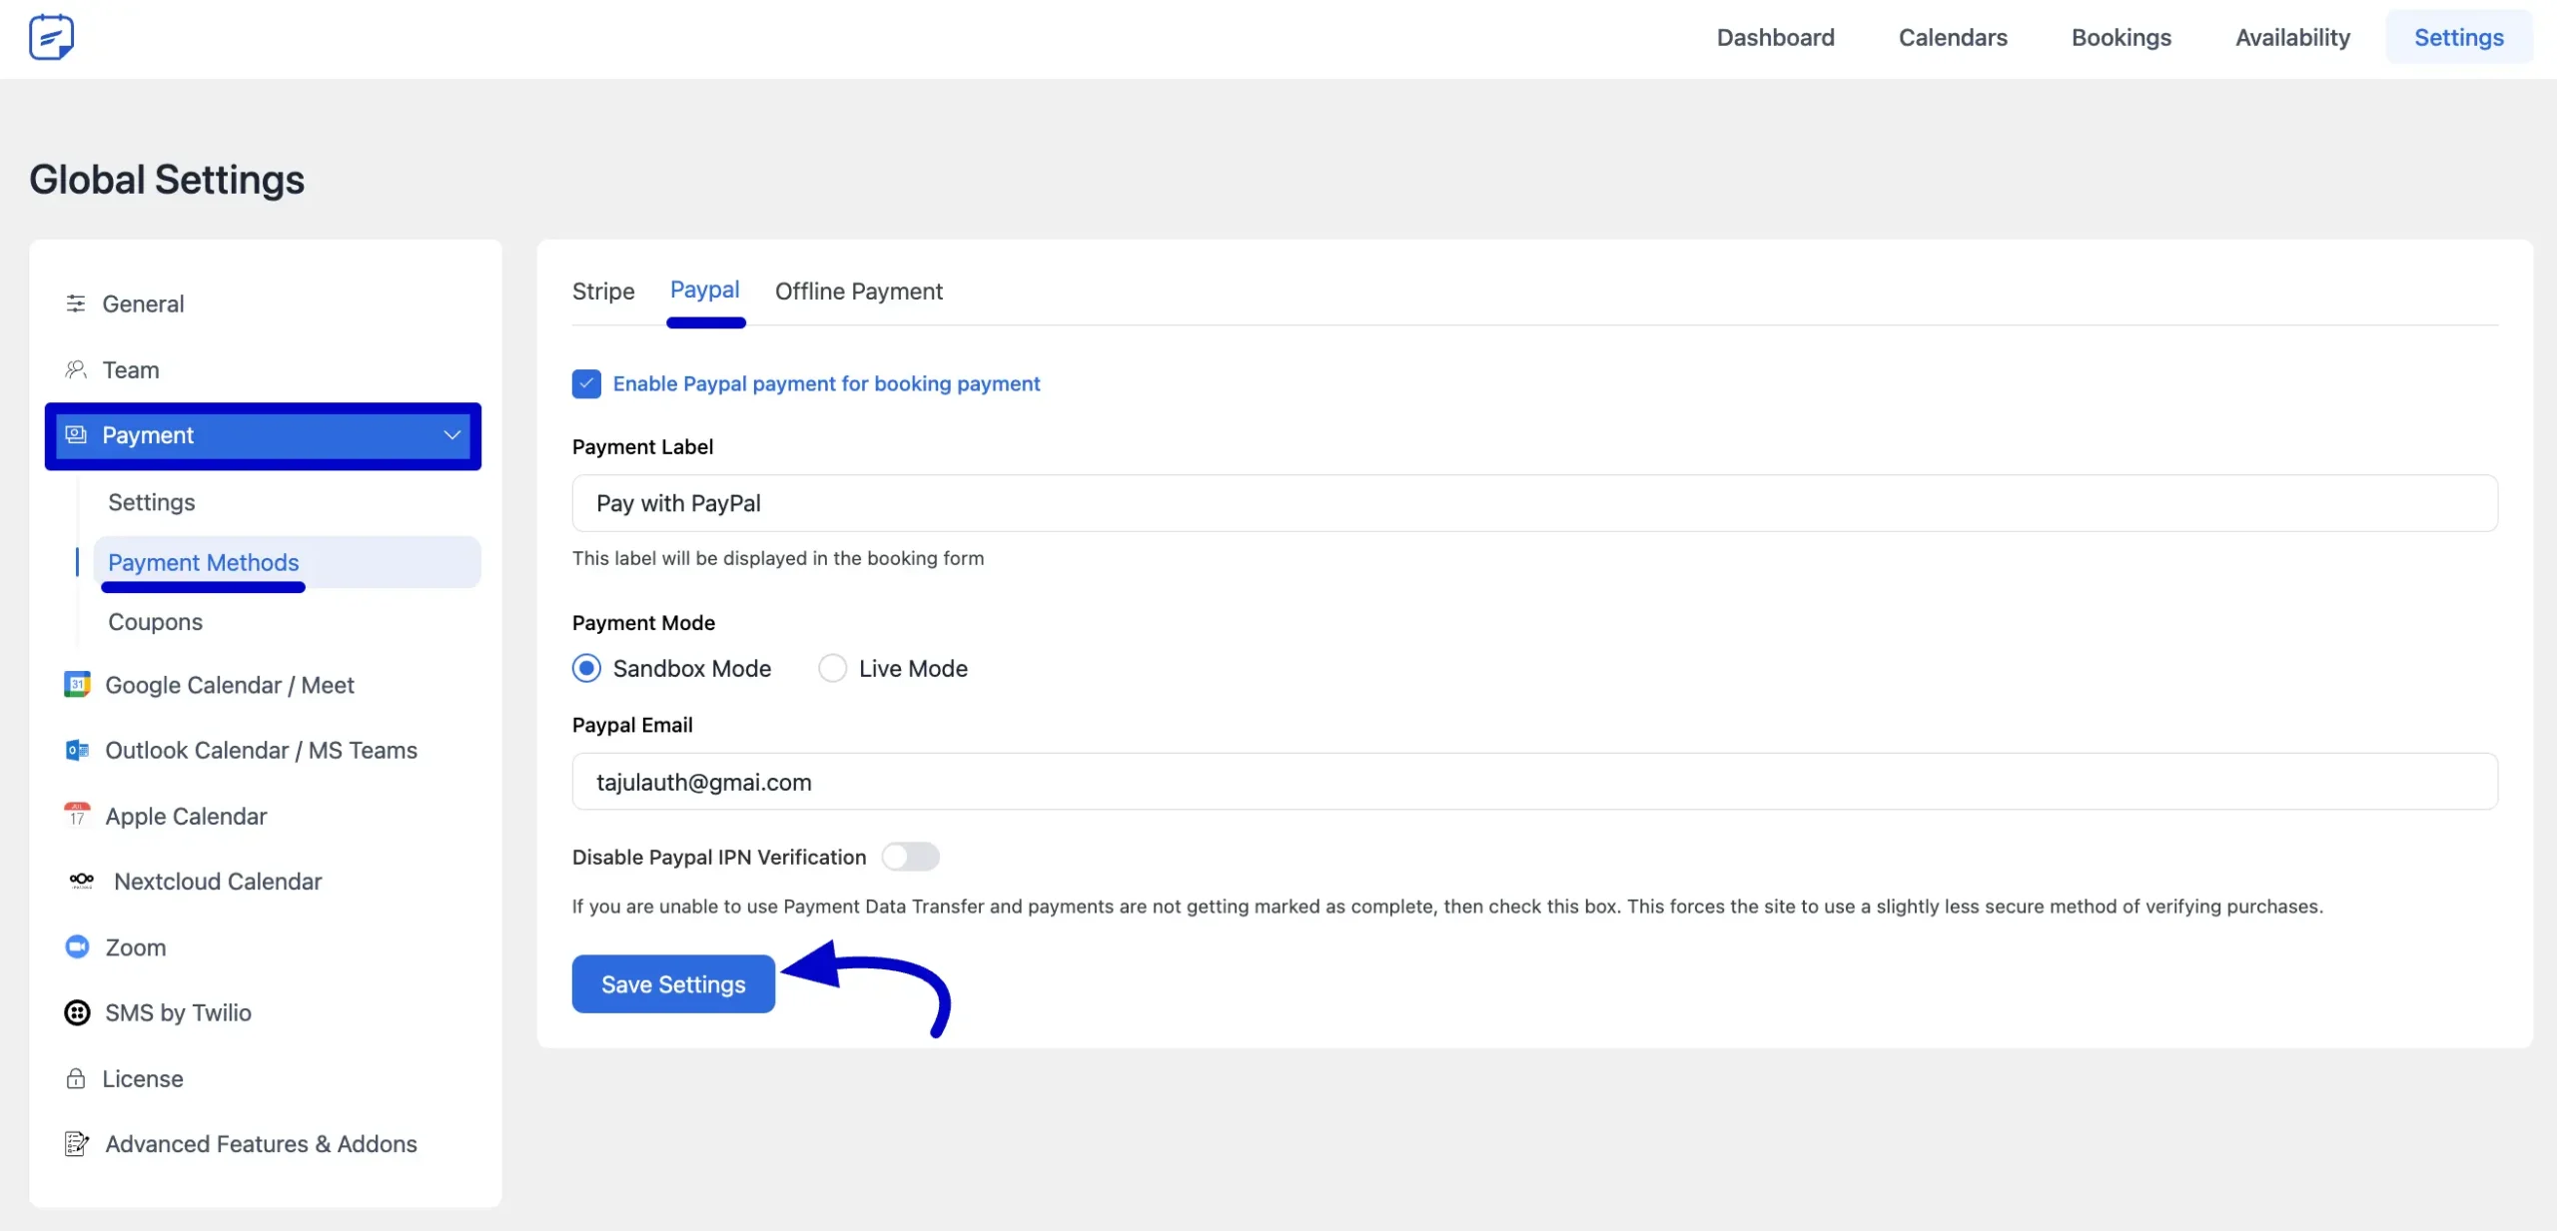Viewport: 2557px width, 1231px height.
Task: Open the Dashboard menu
Action: point(1775,37)
